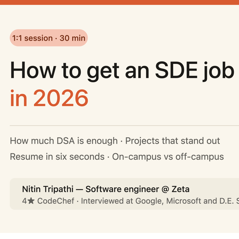Click the orange 'in 2026' heading text

point(49,98)
